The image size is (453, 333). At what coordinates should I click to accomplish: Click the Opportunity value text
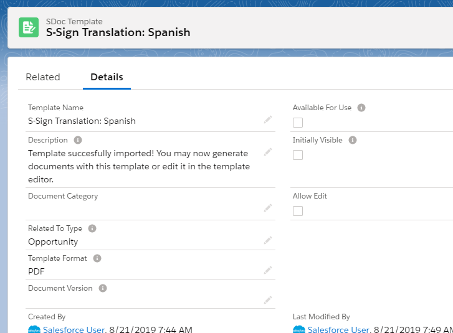(53, 242)
